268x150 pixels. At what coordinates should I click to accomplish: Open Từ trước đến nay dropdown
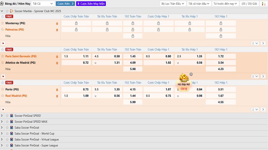pyautogui.click(x=225, y=4)
